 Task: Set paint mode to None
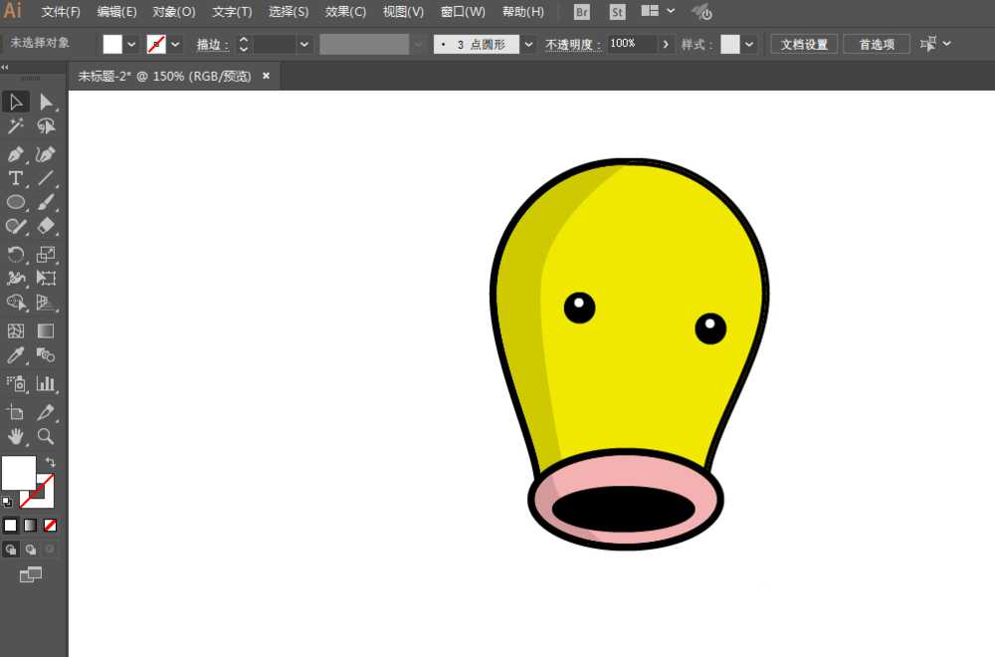(50, 526)
